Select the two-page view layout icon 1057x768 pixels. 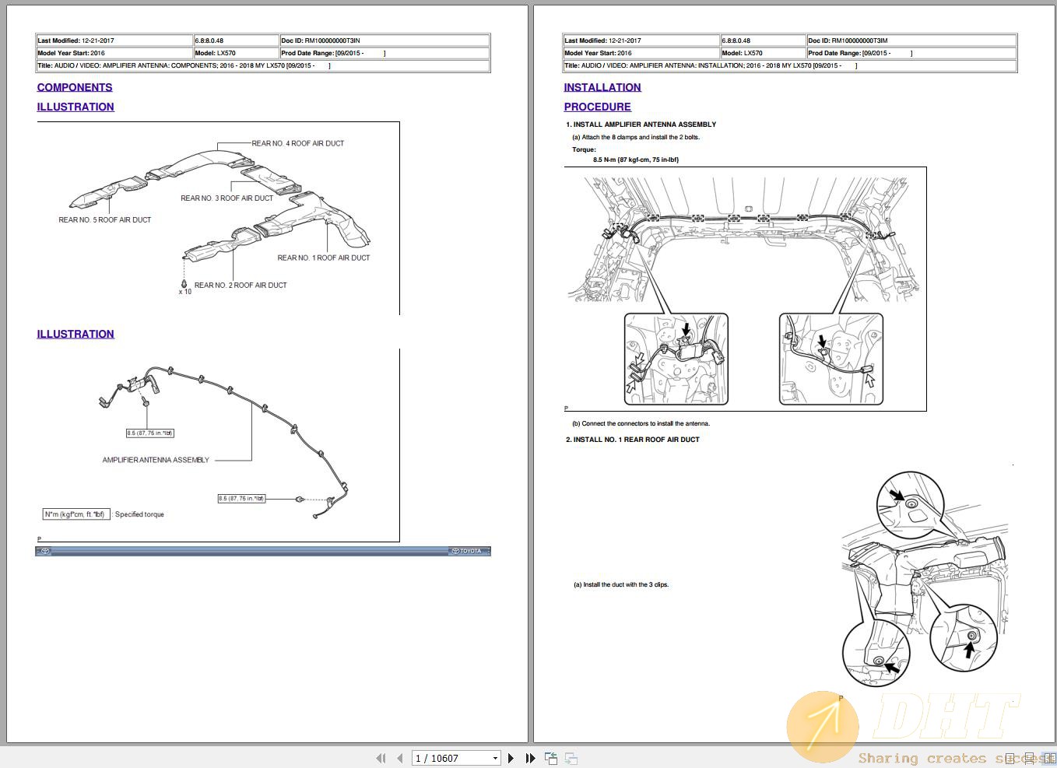coord(1051,758)
